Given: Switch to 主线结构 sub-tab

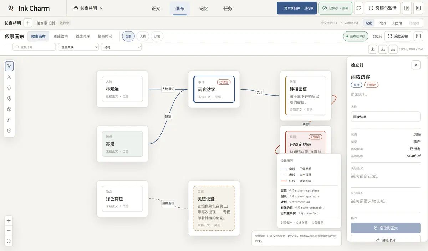Looking at the screenshot, I should coord(61,36).
